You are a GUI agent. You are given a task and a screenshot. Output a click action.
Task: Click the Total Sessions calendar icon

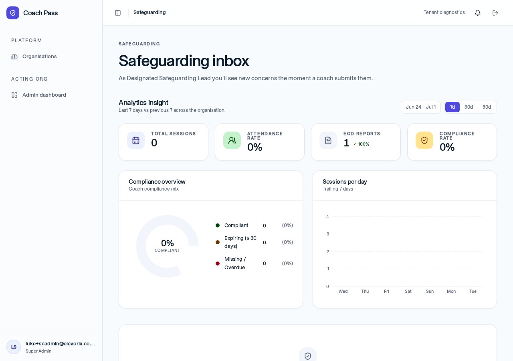136,140
